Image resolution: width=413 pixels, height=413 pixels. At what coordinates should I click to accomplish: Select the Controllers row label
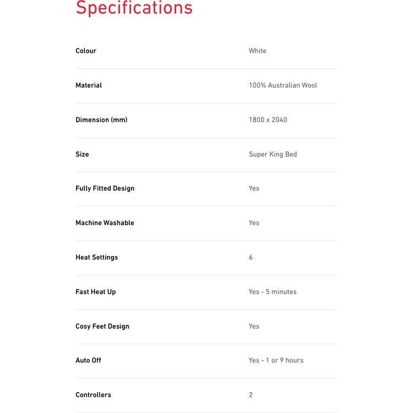(x=93, y=395)
